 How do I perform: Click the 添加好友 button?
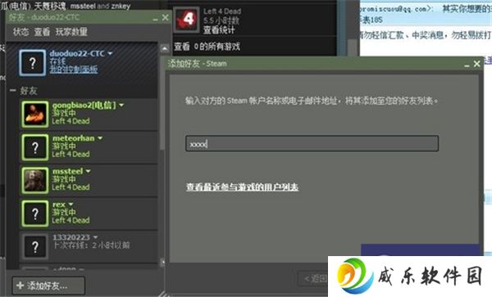(48, 286)
